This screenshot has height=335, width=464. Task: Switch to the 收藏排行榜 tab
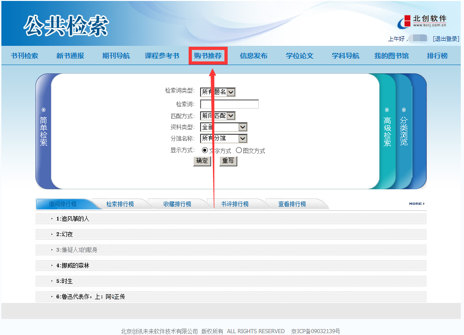[x=177, y=204]
